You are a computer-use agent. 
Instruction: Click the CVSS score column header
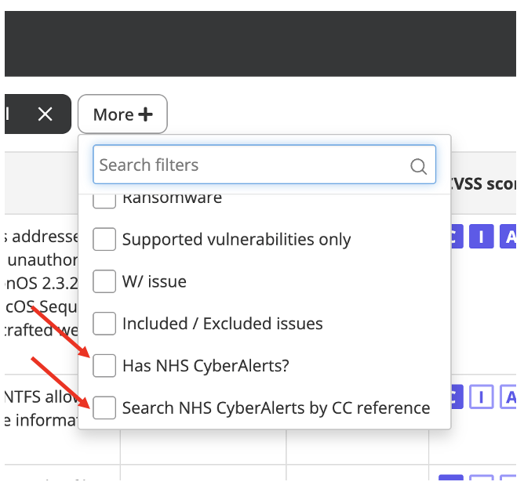tap(484, 183)
